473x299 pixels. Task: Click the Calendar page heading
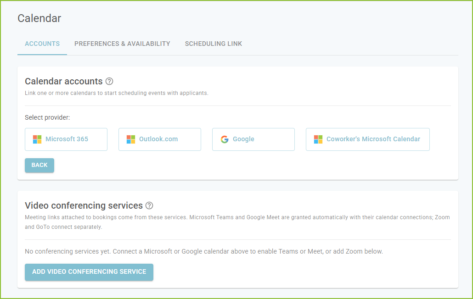click(39, 18)
